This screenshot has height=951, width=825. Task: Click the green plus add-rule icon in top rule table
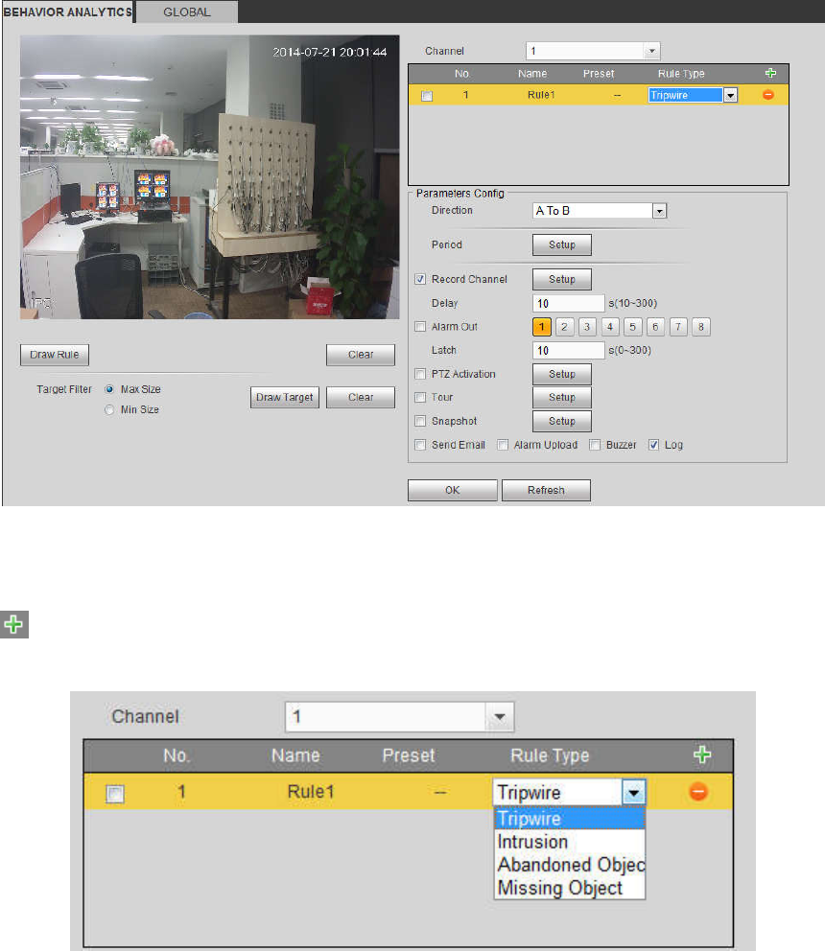[770, 74]
